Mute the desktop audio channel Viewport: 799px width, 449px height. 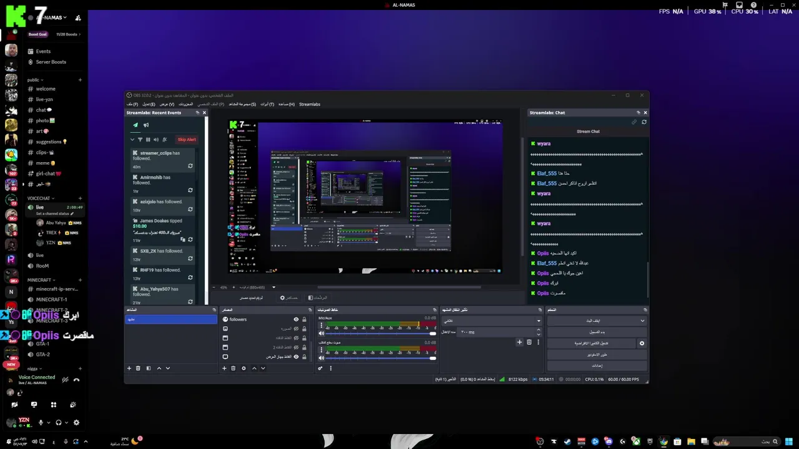pos(321,358)
